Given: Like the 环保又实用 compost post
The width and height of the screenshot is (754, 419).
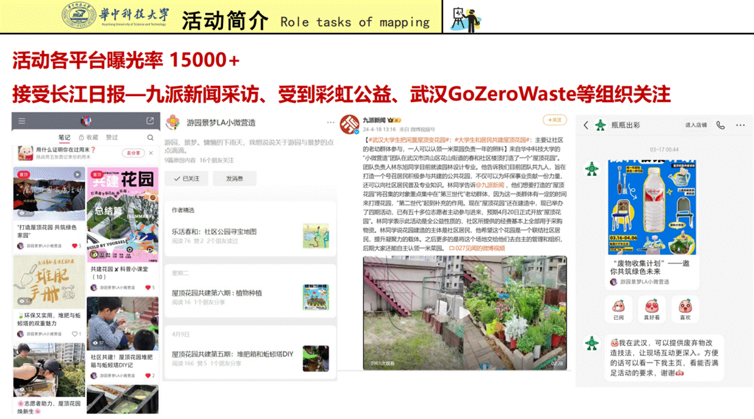Looking at the screenshot, I should [x=74, y=334].
